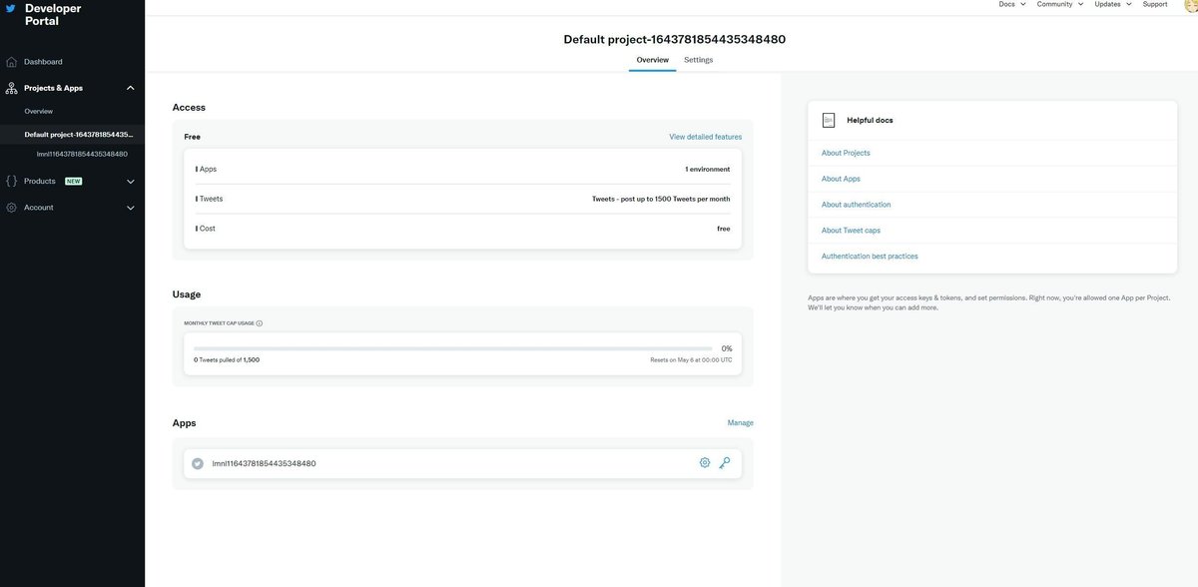The image size is (1198, 587).
Task: Click View detailed features link
Action: coord(706,137)
